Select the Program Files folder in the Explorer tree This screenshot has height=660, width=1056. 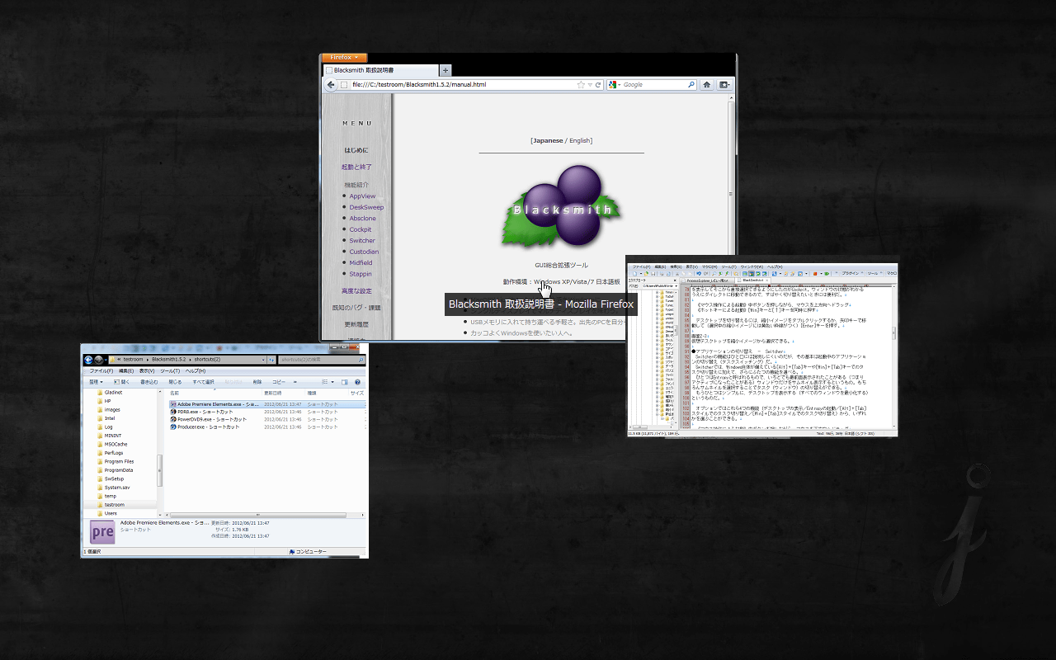click(119, 461)
